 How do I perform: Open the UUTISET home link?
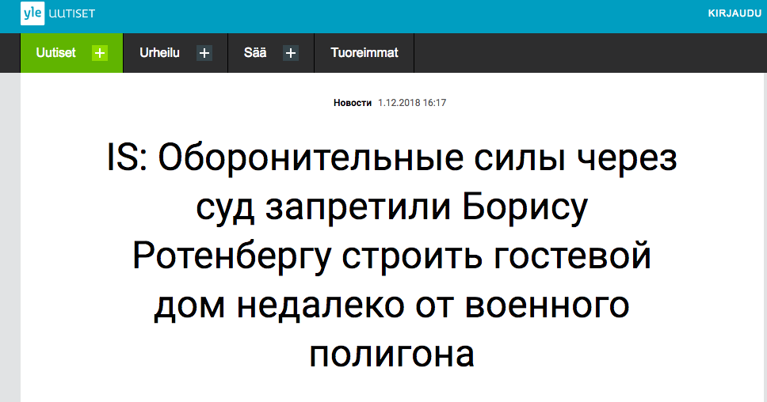tap(72, 13)
